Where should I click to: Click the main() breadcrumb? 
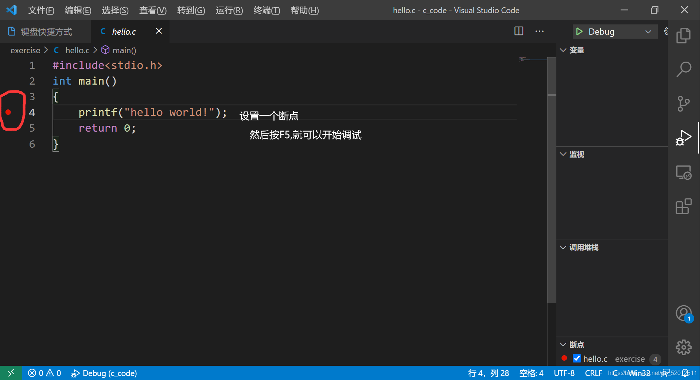tap(124, 50)
